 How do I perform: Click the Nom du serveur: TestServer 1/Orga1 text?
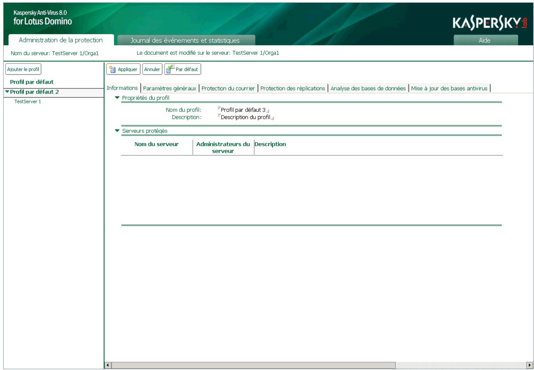click(55, 53)
